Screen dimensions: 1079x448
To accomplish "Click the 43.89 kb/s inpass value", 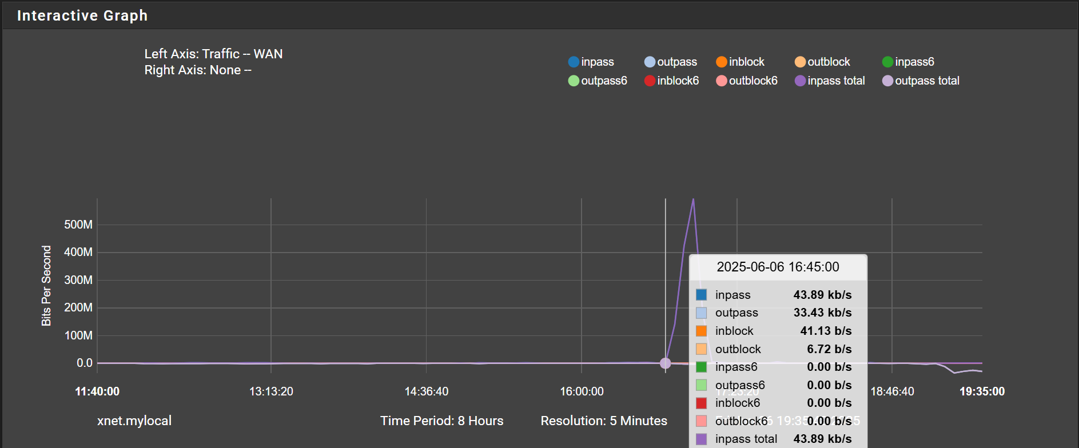I will click(822, 295).
